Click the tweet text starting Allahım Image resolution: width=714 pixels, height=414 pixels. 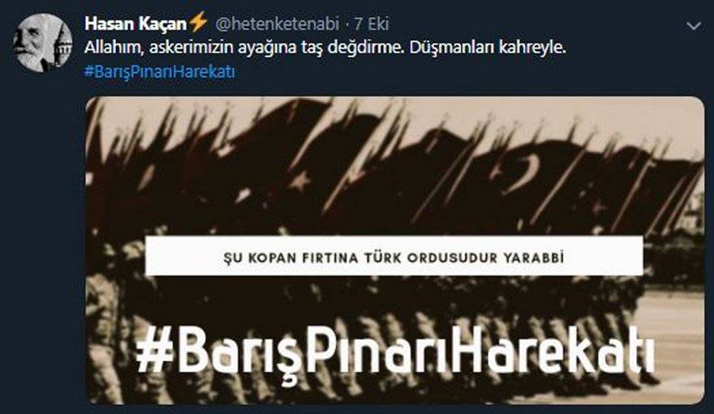[x=325, y=47]
